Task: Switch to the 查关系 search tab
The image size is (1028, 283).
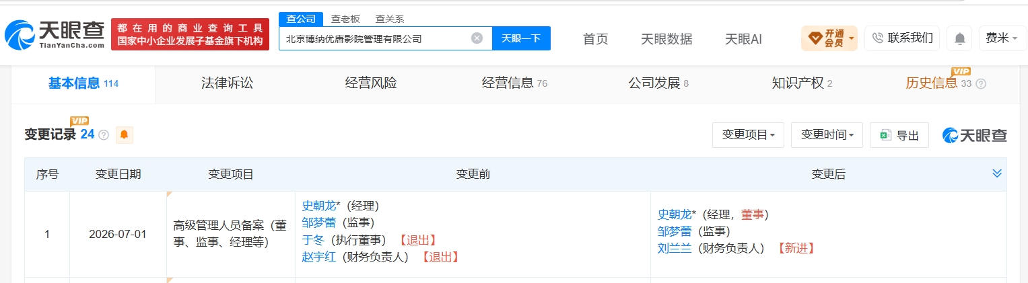Action: pos(390,19)
